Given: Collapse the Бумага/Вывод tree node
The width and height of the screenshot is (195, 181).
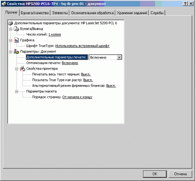Looking at the screenshot, I should coord(10,29).
